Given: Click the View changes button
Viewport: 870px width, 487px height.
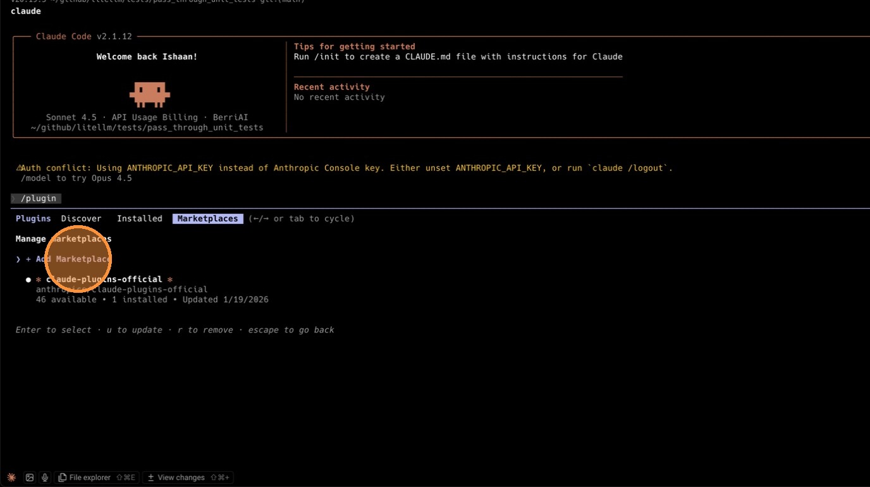Looking at the screenshot, I should point(188,478).
